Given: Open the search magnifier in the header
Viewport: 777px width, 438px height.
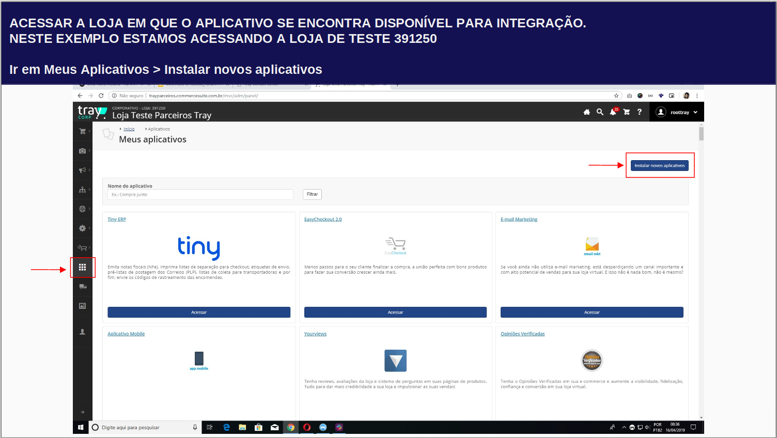Looking at the screenshot, I should pos(600,112).
